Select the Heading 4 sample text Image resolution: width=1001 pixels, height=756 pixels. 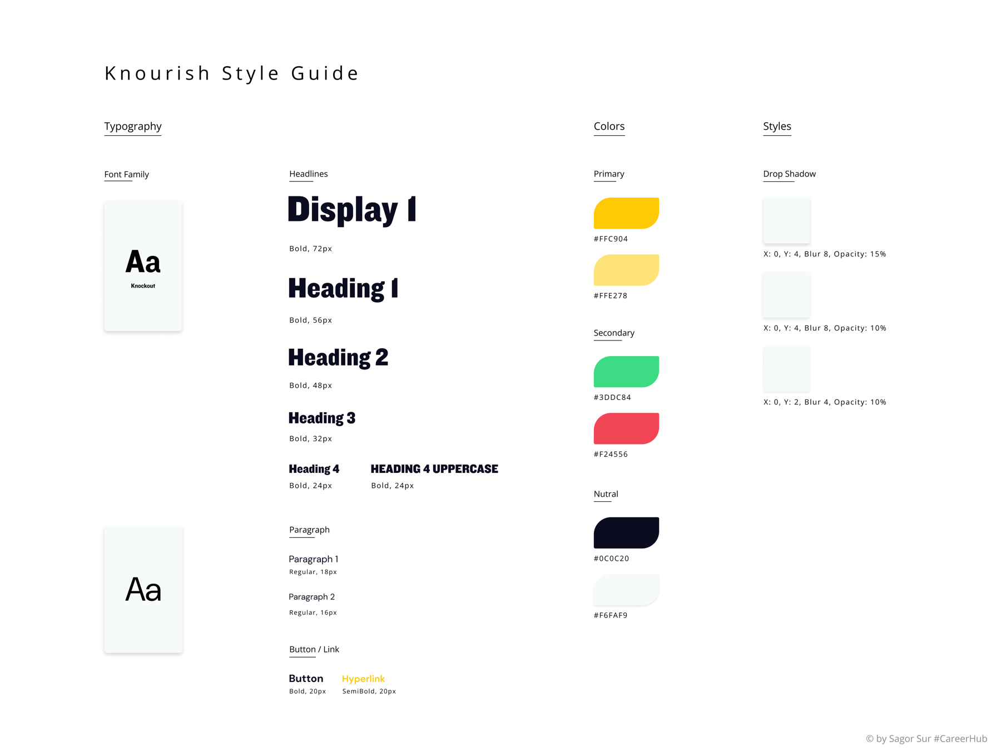(314, 469)
